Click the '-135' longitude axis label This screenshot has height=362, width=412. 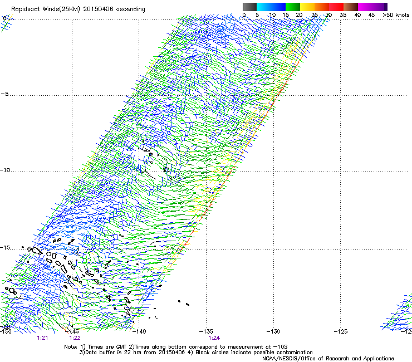[206, 331]
